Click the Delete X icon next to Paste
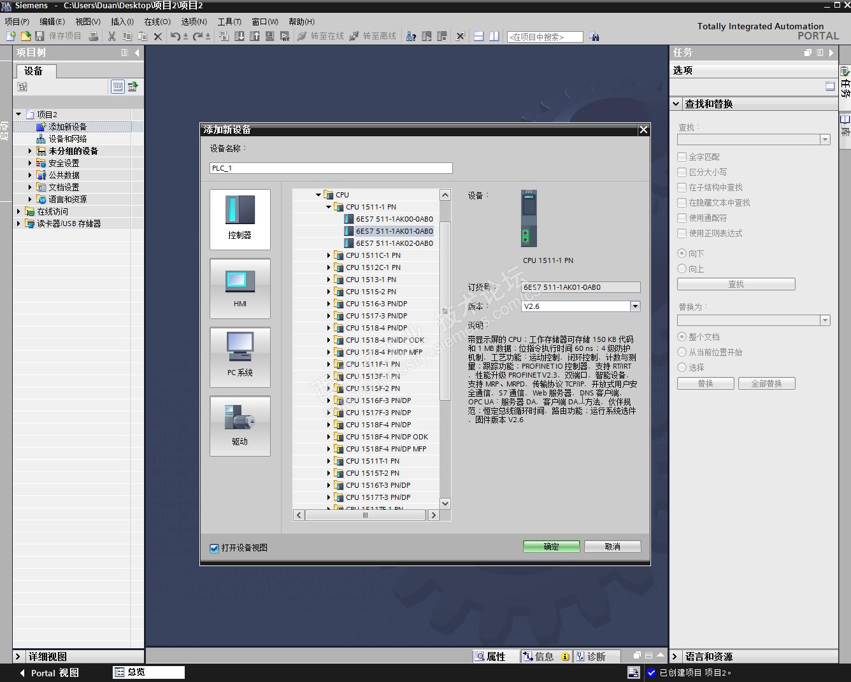The height and width of the screenshot is (682, 851). pos(158,36)
